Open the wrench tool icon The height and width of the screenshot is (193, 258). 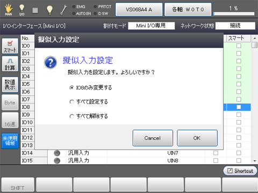coord(63,10)
